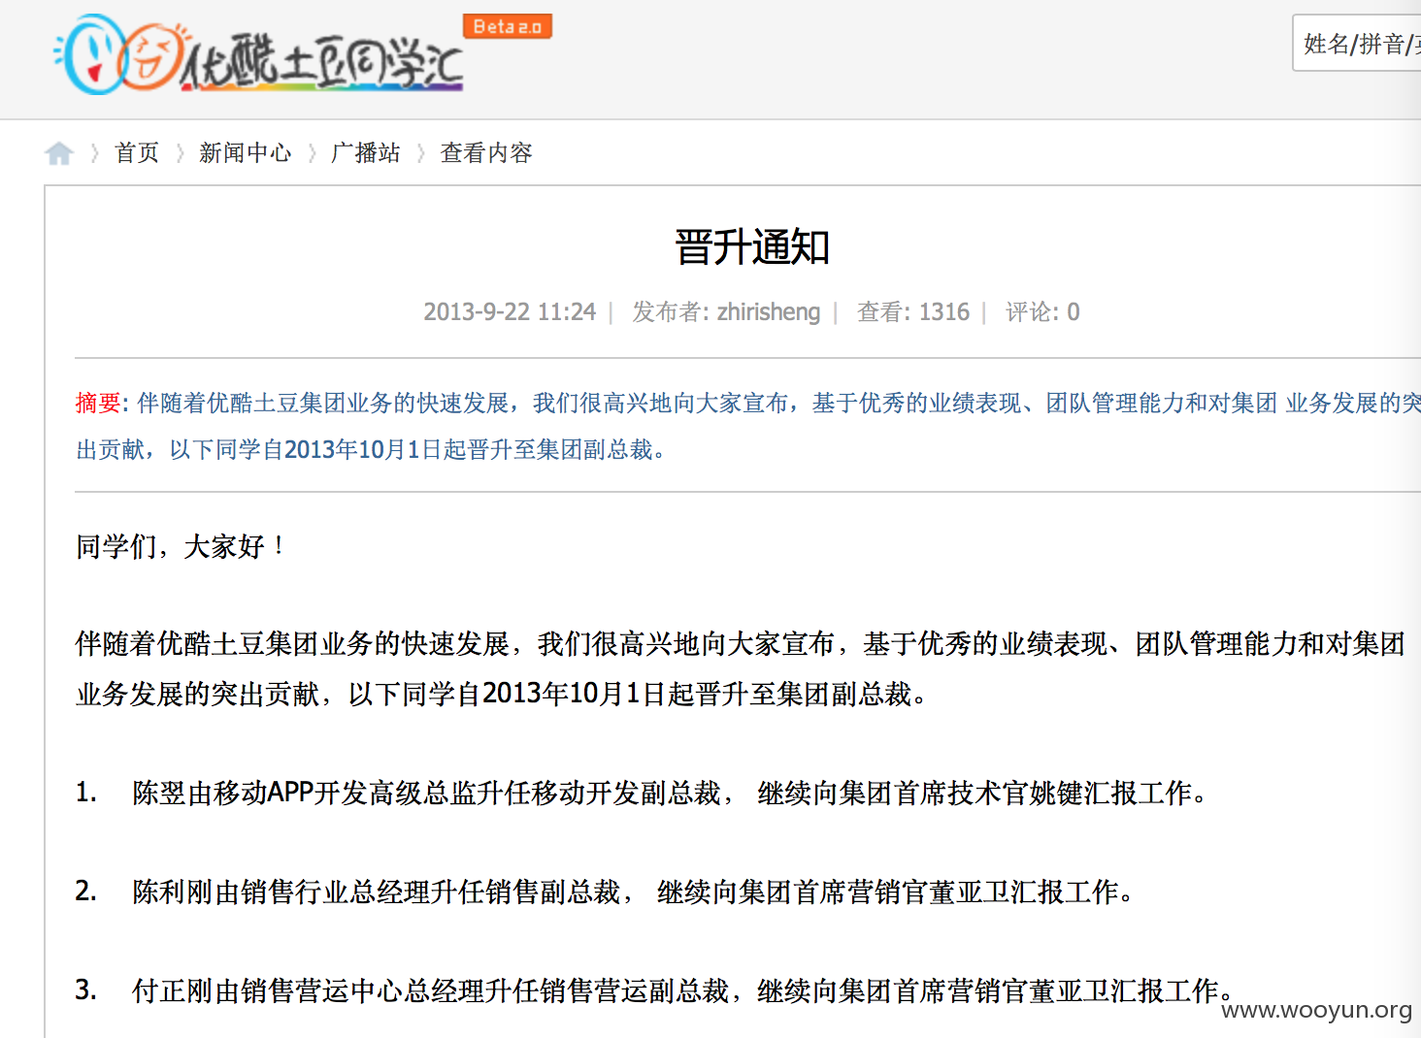
Task: Open 广播站 breadcrumb link
Action: (x=365, y=153)
